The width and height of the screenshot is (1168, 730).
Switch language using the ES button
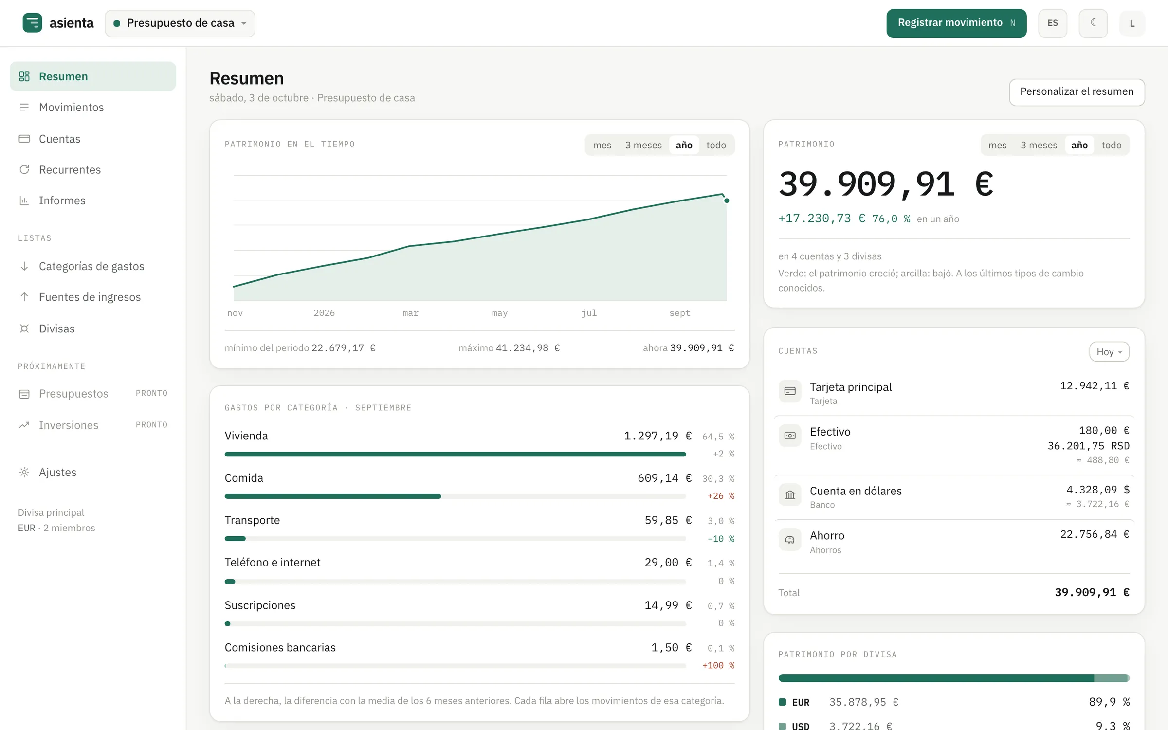pyautogui.click(x=1053, y=23)
